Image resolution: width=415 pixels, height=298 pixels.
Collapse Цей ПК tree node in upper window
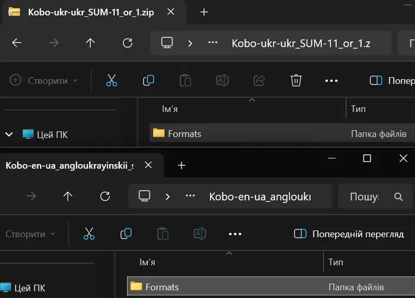(9, 134)
